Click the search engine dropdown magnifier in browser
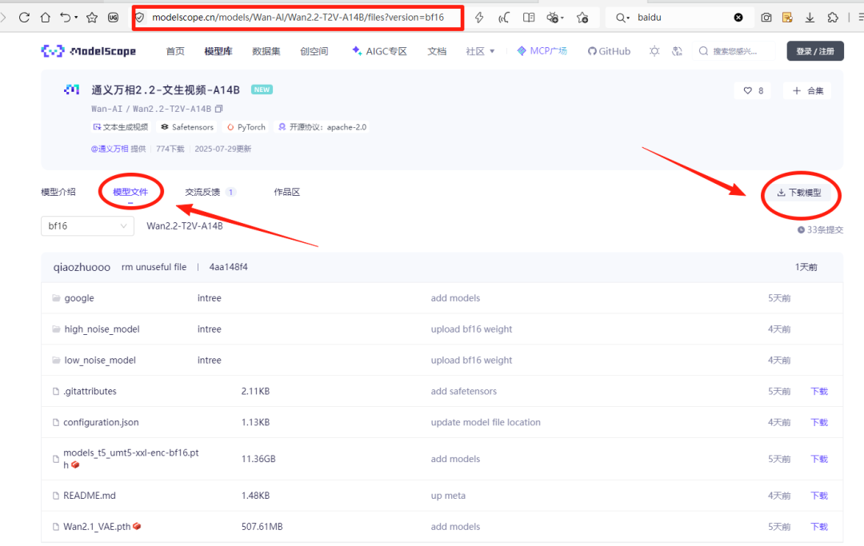 tap(622, 18)
